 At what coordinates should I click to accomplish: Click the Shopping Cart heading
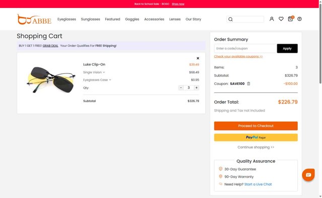(39, 36)
